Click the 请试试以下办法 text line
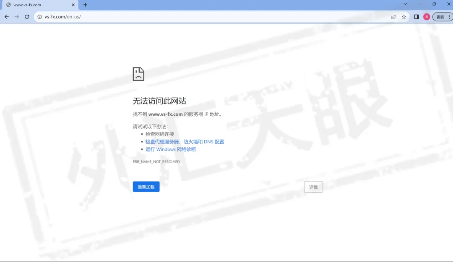Viewport: 453px width, 262px height. pyautogui.click(x=150, y=127)
